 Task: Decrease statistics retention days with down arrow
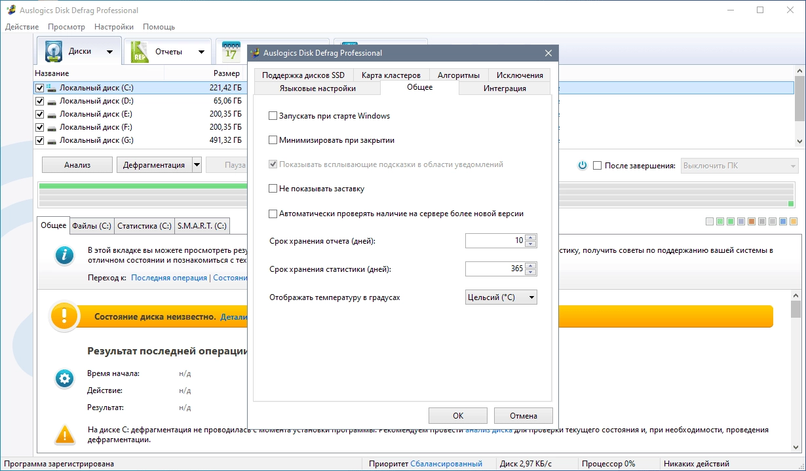click(531, 272)
